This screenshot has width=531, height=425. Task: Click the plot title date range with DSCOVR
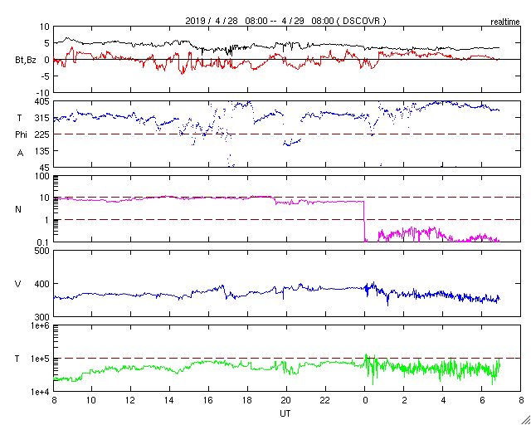[285, 21]
